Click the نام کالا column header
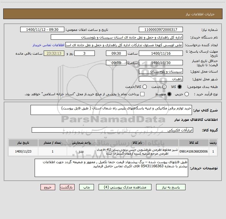The width and height of the screenshot is (226, 219). click(137, 143)
